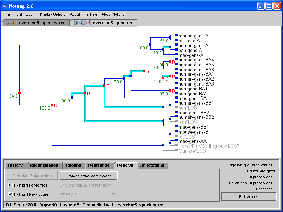Screen dimensions: 283x212
Task: Click the red duplication node labeled 98.0
Action: 85,93
